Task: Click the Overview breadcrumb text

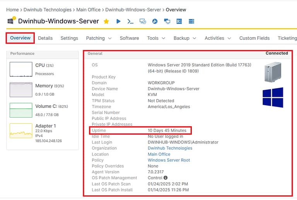Action: 176,10
